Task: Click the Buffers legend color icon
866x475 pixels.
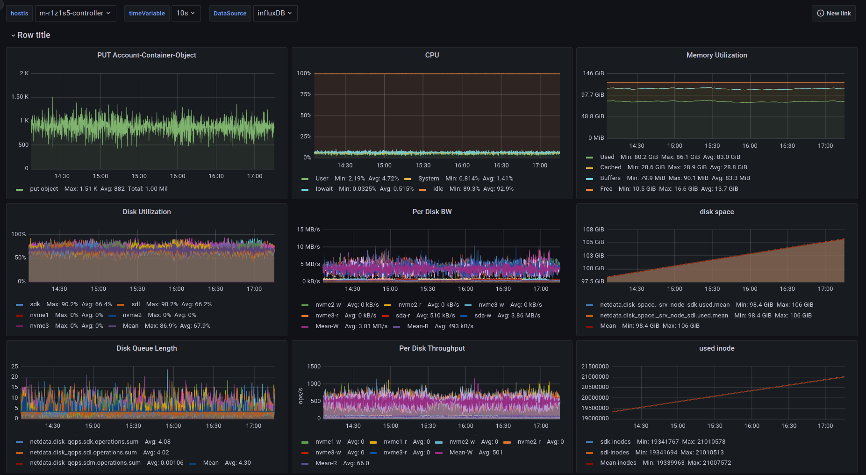Action: [x=590, y=178]
